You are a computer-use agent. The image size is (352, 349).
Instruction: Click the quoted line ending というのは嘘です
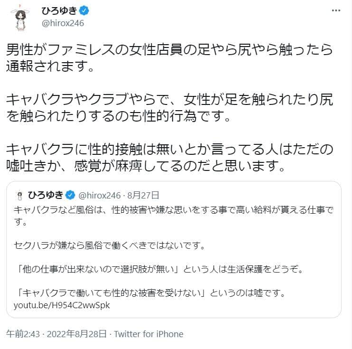[x=149, y=293]
